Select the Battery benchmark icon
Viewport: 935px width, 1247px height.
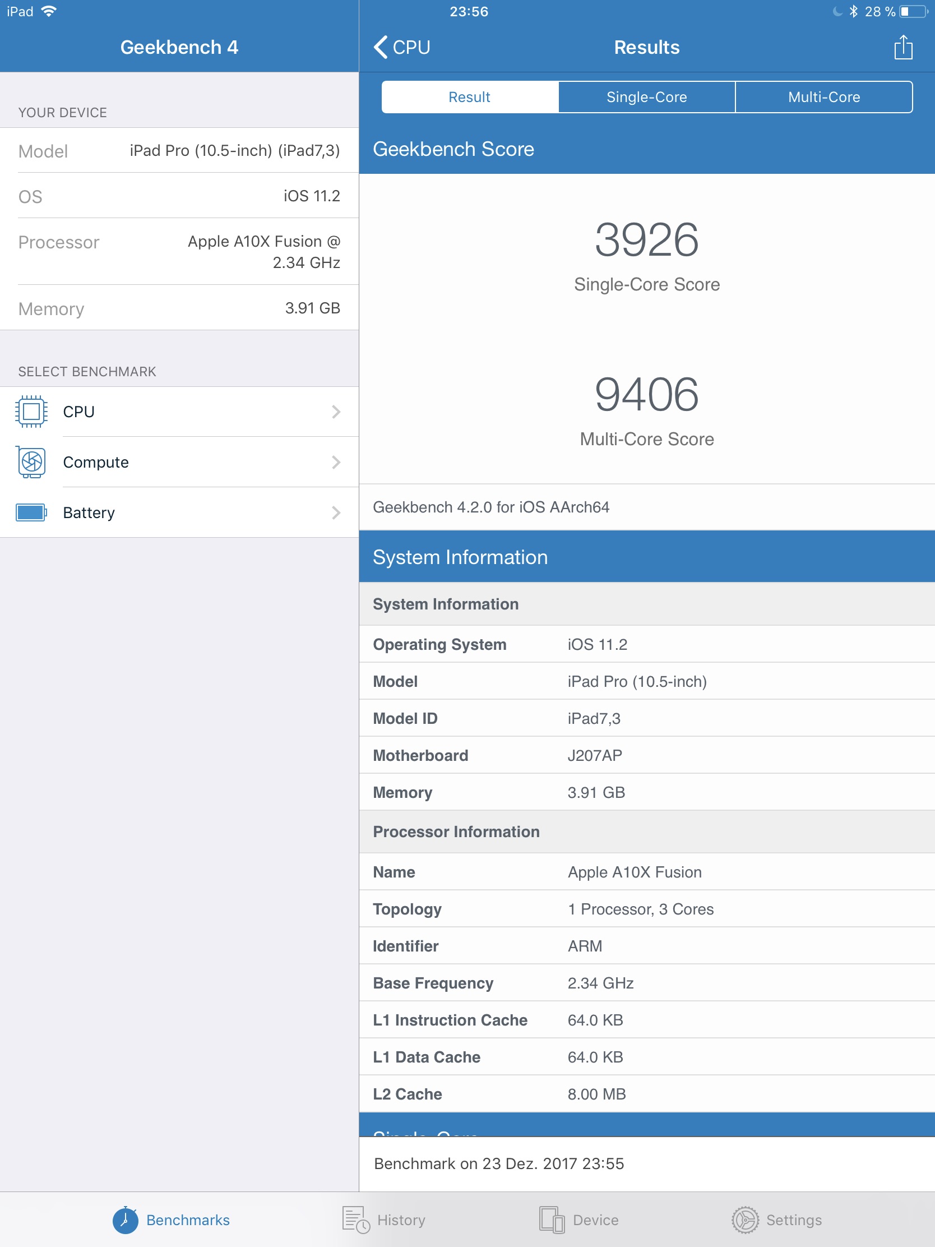click(x=31, y=512)
